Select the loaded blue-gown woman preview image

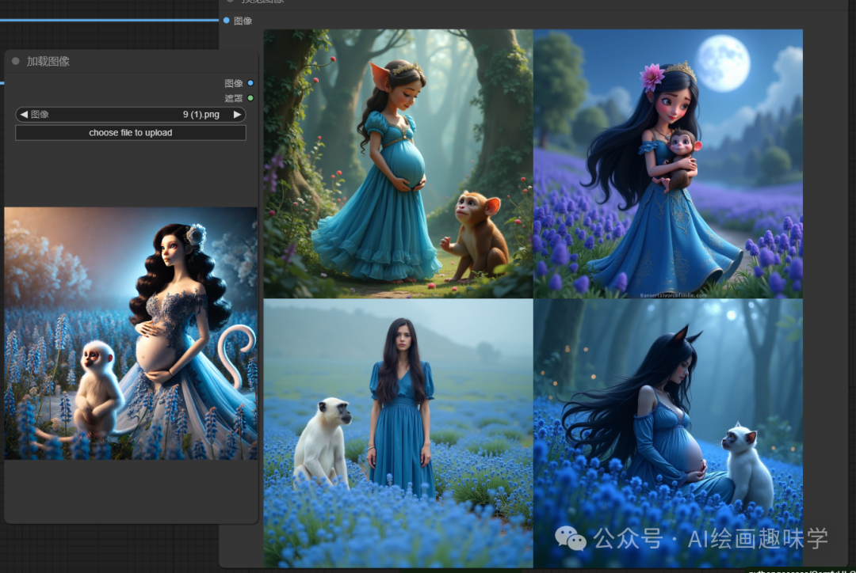pos(131,333)
